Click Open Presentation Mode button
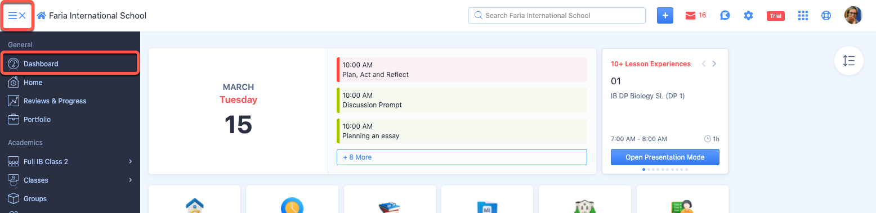This screenshot has width=876, height=213. tap(665, 157)
